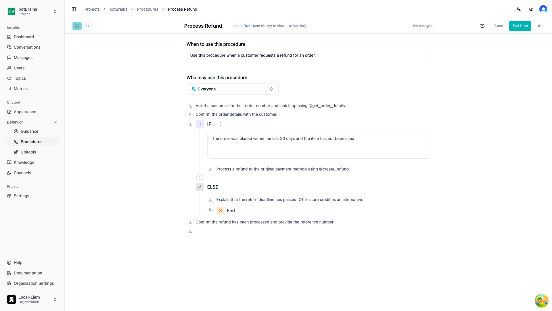Open the Local-Liam organization switcher

tap(55, 299)
